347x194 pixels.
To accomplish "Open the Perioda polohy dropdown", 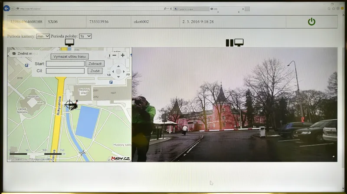I will (x=85, y=36).
